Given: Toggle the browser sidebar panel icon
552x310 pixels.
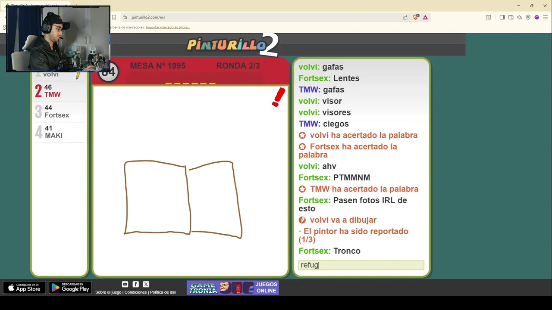Looking at the screenshot, I should 502,17.
